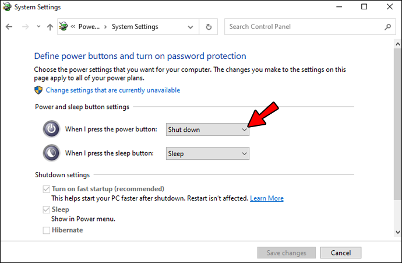Image resolution: width=402 pixels, height=263 pixels.
Task: Click the UAC shield icon
Action: tap(39, 90)
